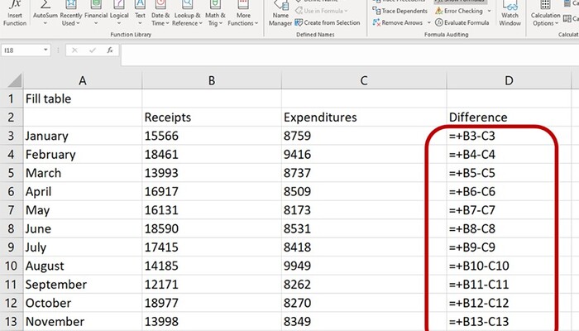
Task: Click formula cell =+B10-C10
Action: (x=509, y=266)
